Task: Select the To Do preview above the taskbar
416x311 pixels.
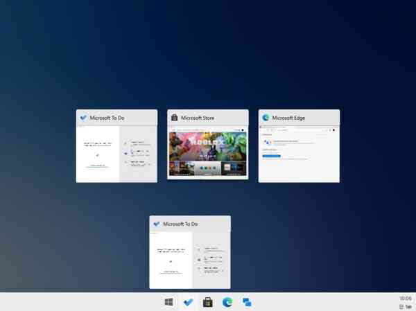Action: point(190,260)
